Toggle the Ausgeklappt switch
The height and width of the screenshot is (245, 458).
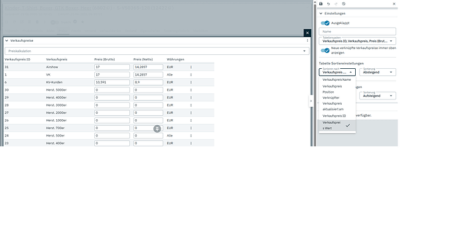click(x=325, y=23)
